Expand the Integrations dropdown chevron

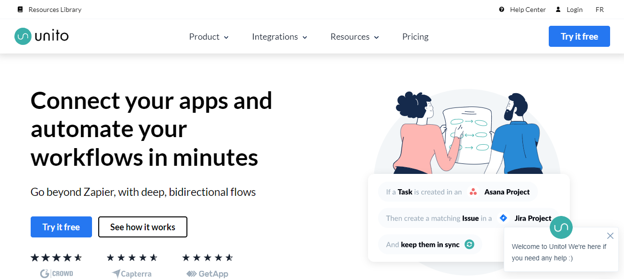(x=305, y=37)
